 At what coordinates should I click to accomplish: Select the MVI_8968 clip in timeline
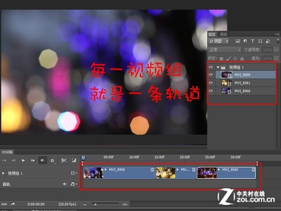click(x=119, y=173)
